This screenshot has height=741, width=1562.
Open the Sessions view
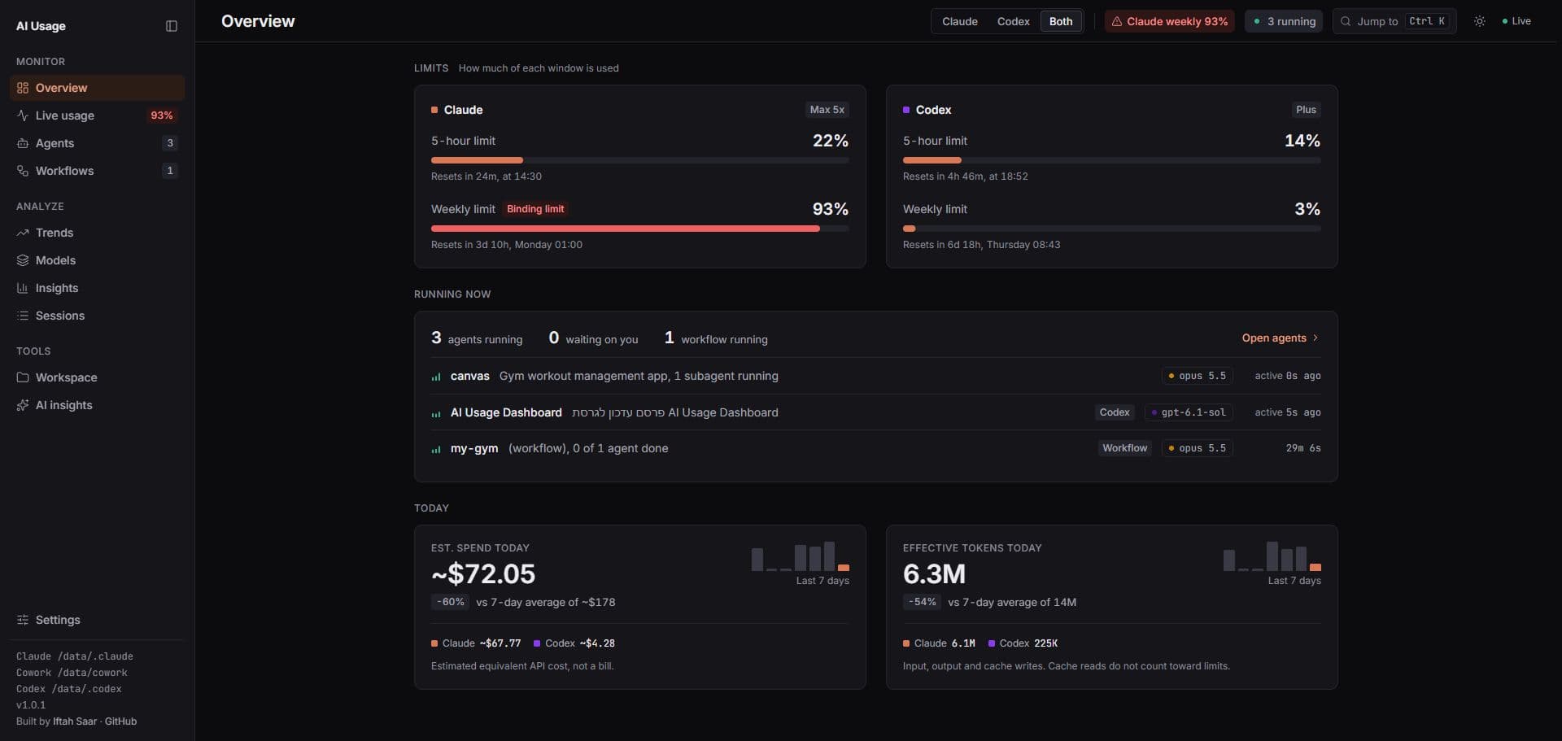click(x=98, y=316)
